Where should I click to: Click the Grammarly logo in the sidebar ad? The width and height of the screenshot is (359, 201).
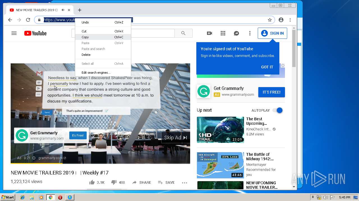click(204, 91)
